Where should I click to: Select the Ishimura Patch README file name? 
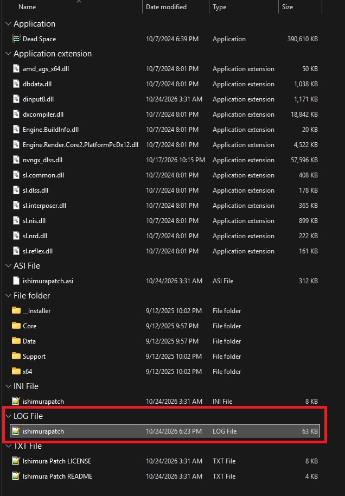[x=58, y=476]
